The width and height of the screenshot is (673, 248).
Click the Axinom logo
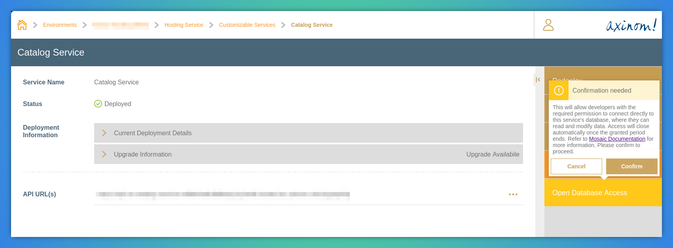[631, 25]
